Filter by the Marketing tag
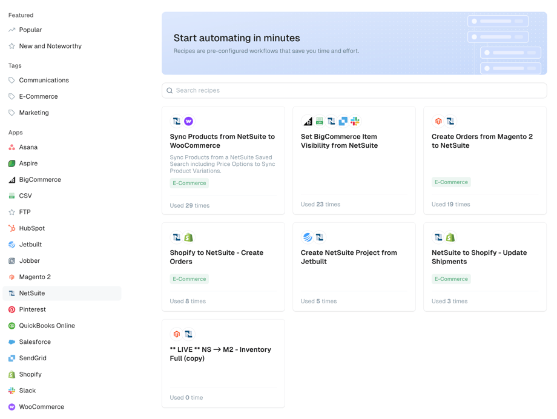This screenshot has height=419, width=557. click(34, 112)
